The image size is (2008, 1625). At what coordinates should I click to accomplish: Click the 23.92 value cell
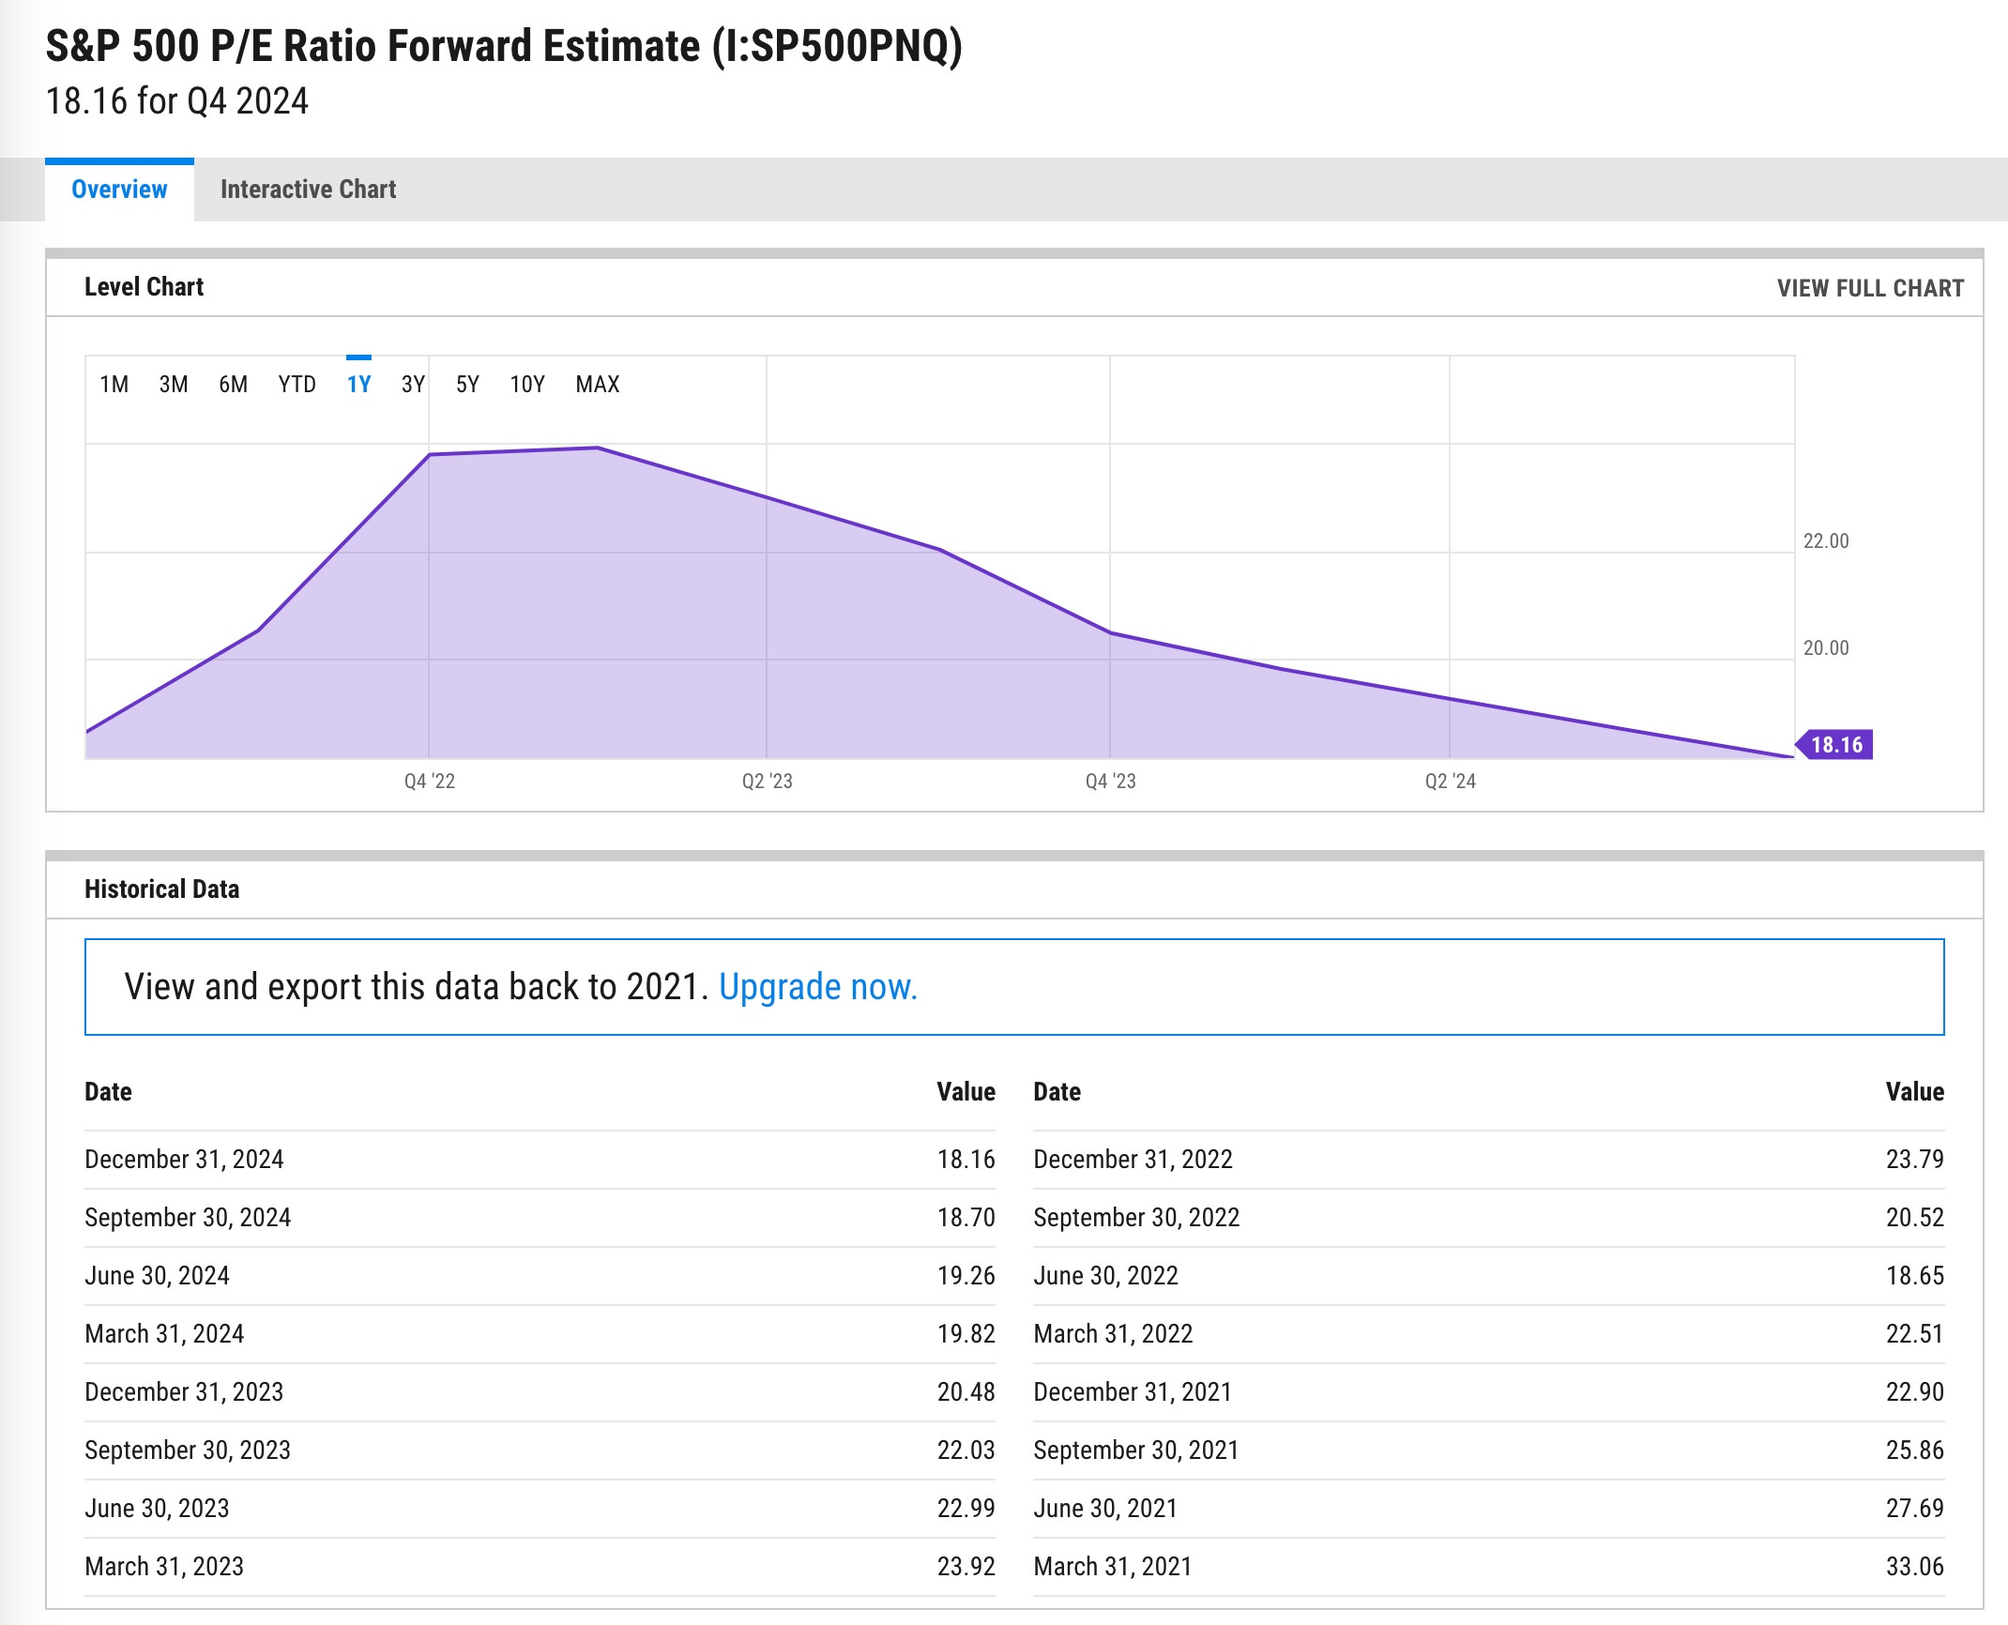(966, 1567)
